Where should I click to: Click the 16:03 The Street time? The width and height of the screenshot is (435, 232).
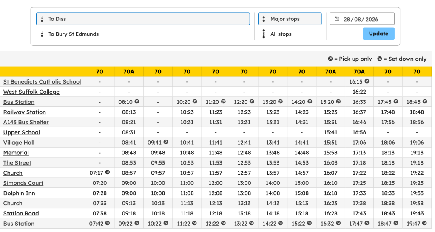pos(331,163)
